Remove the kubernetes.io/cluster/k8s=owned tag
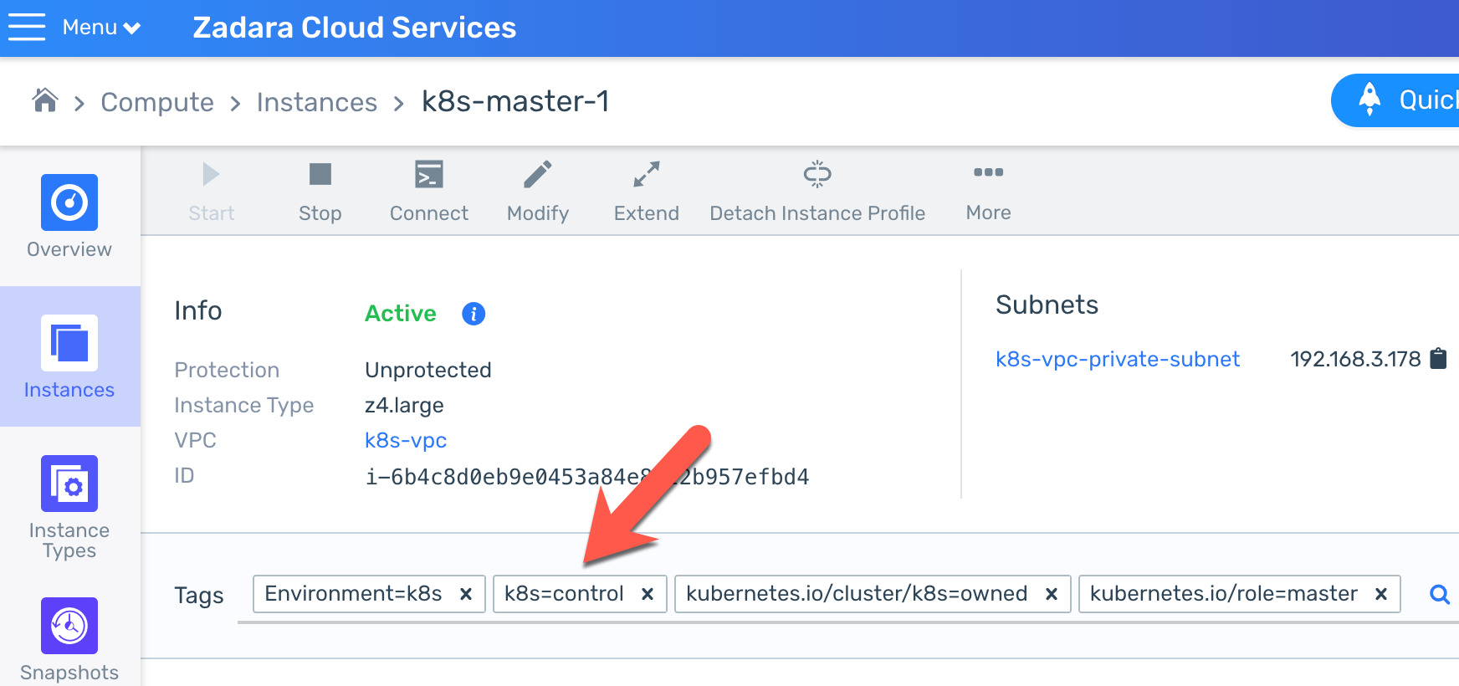The height and width of the screenshot is (686, 1459). click(1052, 594)
